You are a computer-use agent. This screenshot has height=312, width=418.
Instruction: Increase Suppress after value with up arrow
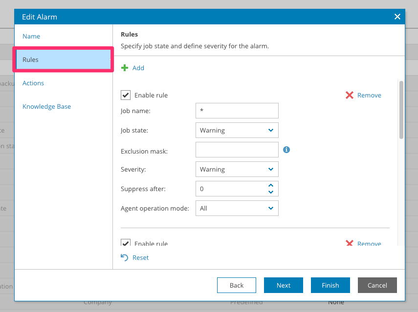271,185
